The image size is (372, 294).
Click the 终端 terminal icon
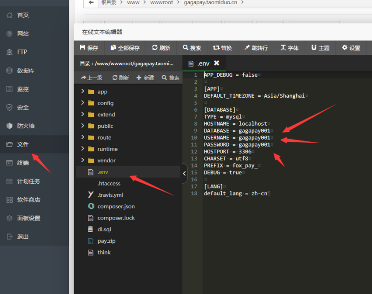click(9, 163)
